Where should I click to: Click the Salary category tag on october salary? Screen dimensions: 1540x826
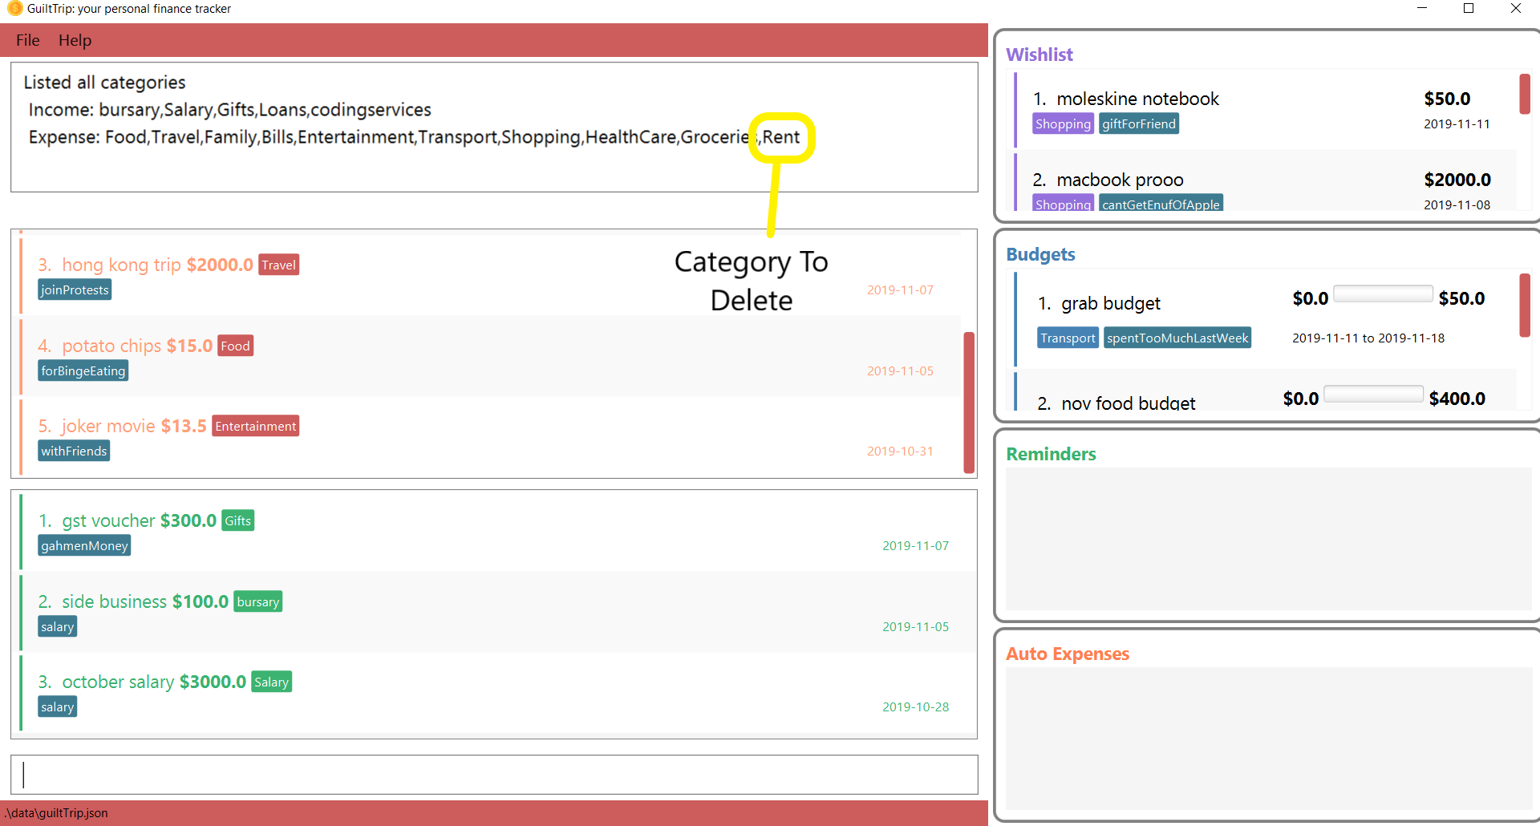pos(271,682)
